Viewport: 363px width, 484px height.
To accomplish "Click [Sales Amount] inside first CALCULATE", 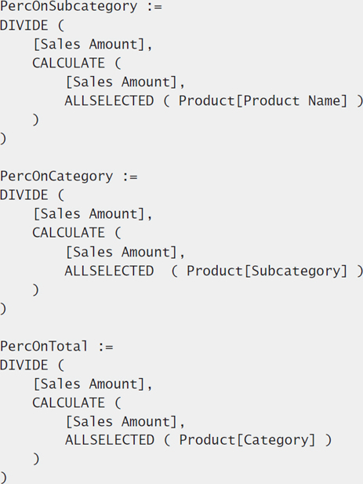I will [122, 82].
